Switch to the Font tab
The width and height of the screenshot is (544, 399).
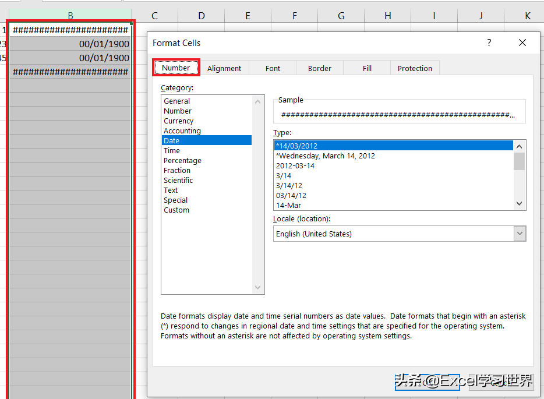pos(273,68)
